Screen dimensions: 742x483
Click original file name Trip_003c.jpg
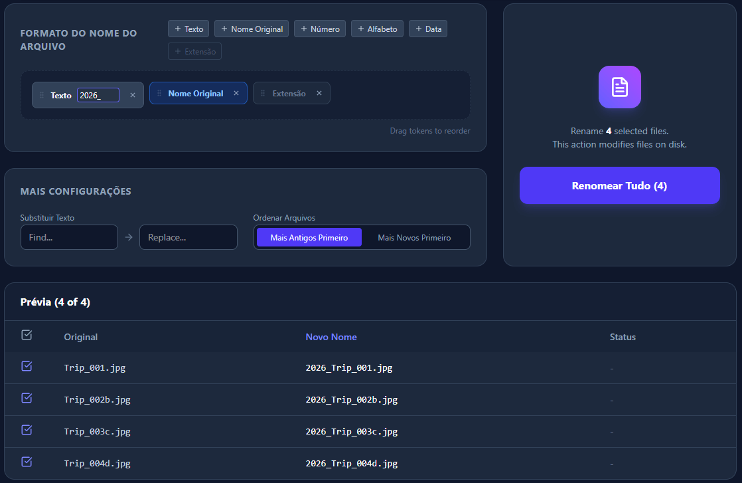98,431
